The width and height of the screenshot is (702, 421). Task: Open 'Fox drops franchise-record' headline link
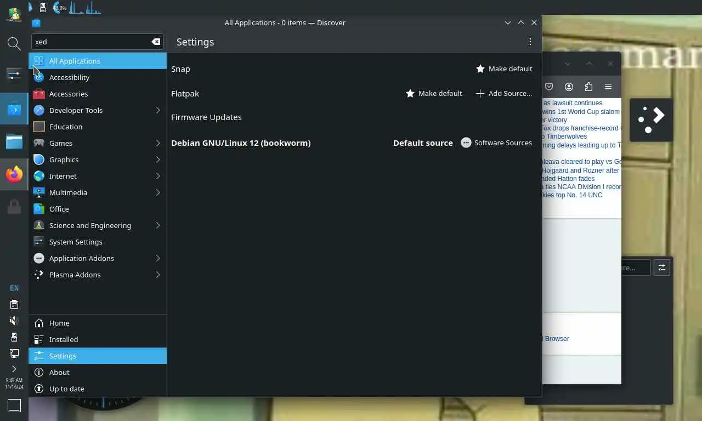click(581, 128)
